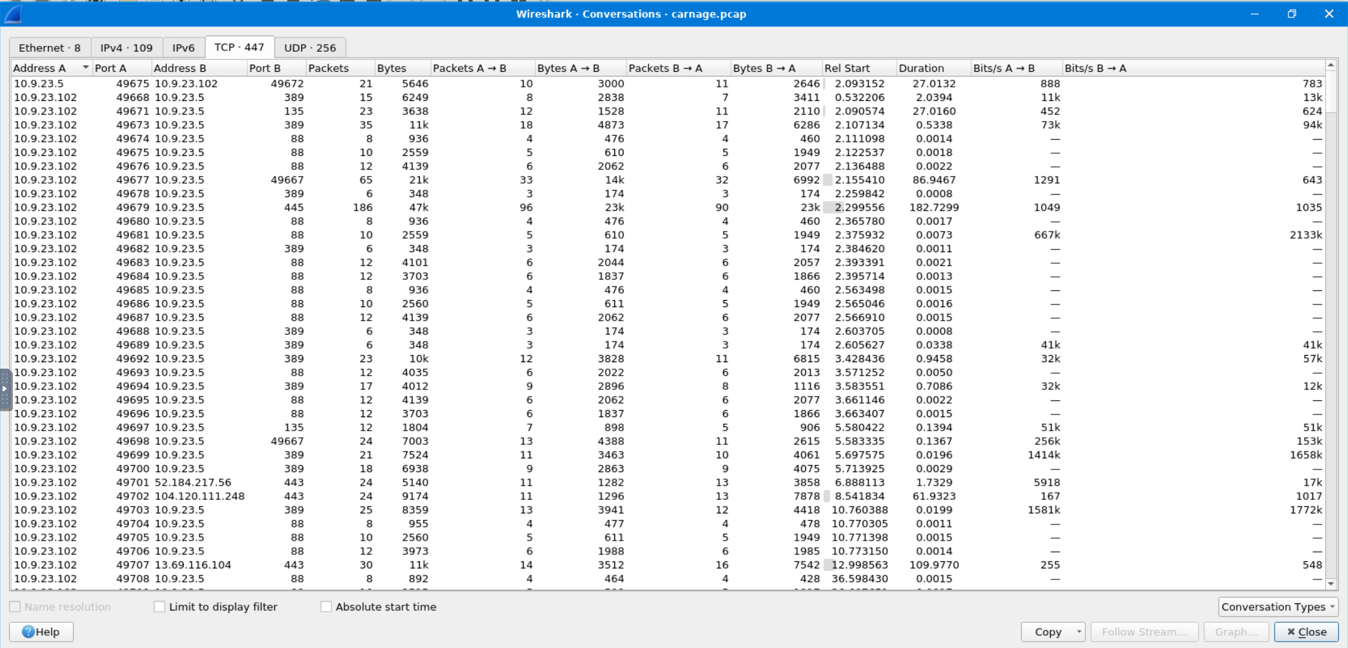Expand the side panel handle on left edge

[x=5, y=389]
